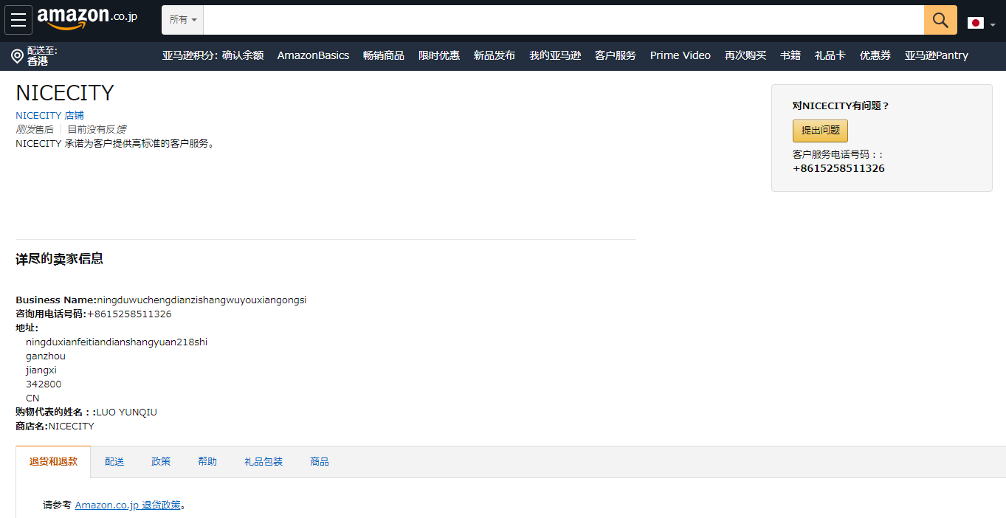
Task: Open 限时优惠 deals link
Action: (x=439, y=55)
